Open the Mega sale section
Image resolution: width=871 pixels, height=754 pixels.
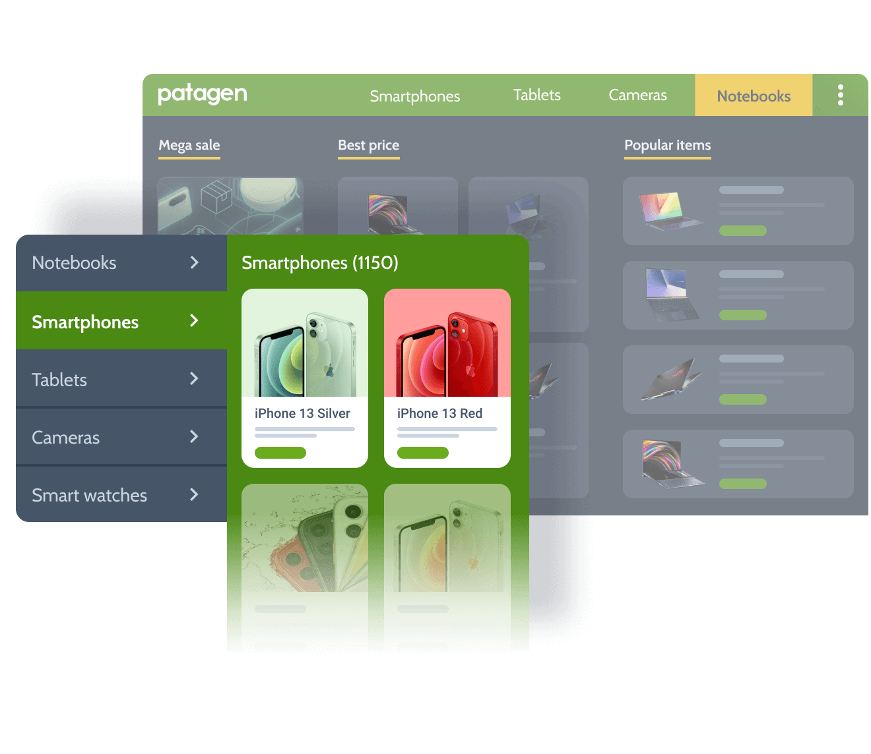(x=189, y=146)
